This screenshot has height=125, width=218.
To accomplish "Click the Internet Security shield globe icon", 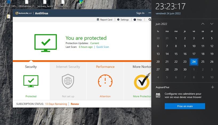I will click(x=68, y=81).
